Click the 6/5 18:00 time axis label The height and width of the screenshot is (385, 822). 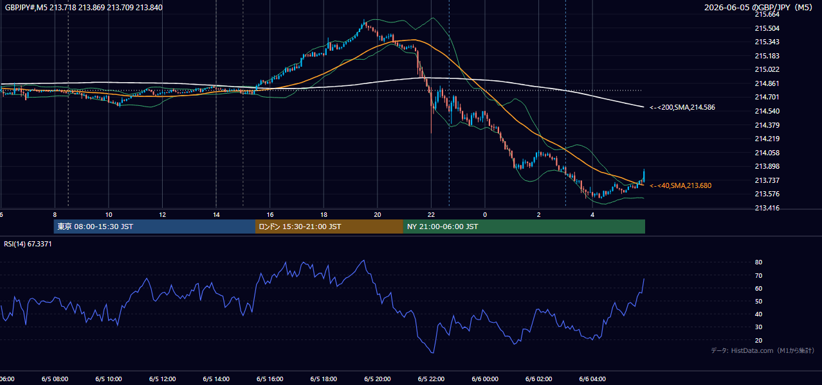click(x=324, y=379)
